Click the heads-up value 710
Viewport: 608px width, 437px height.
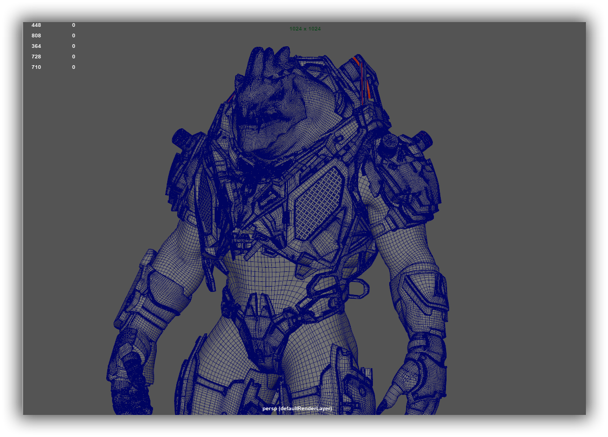[36, 67]
